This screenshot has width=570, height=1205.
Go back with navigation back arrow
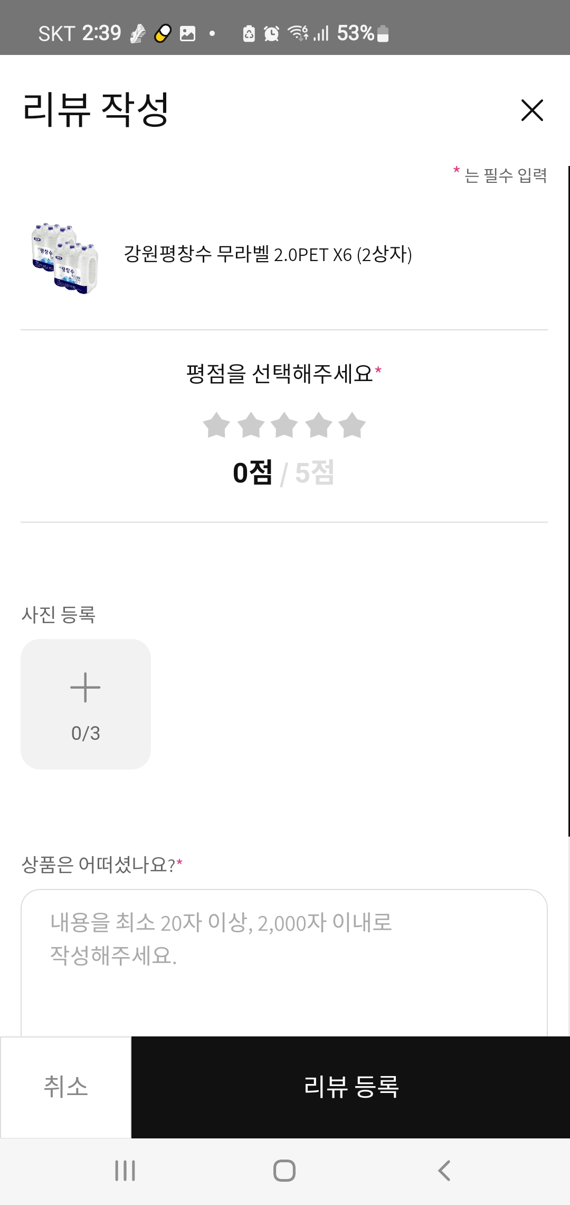pyautogui.click(x=444, y=1171)
